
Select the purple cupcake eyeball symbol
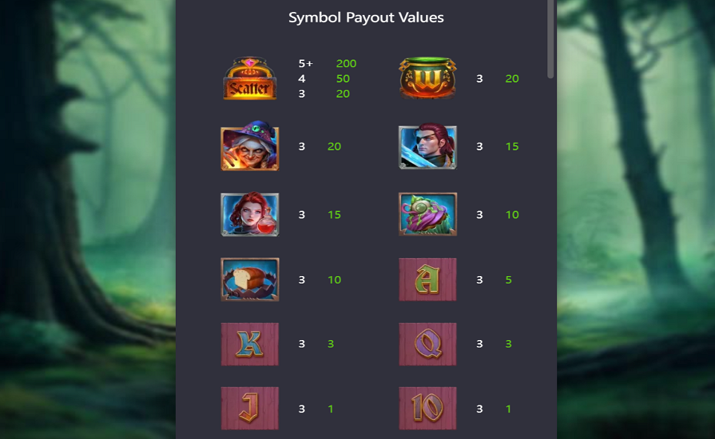(428, 214)
